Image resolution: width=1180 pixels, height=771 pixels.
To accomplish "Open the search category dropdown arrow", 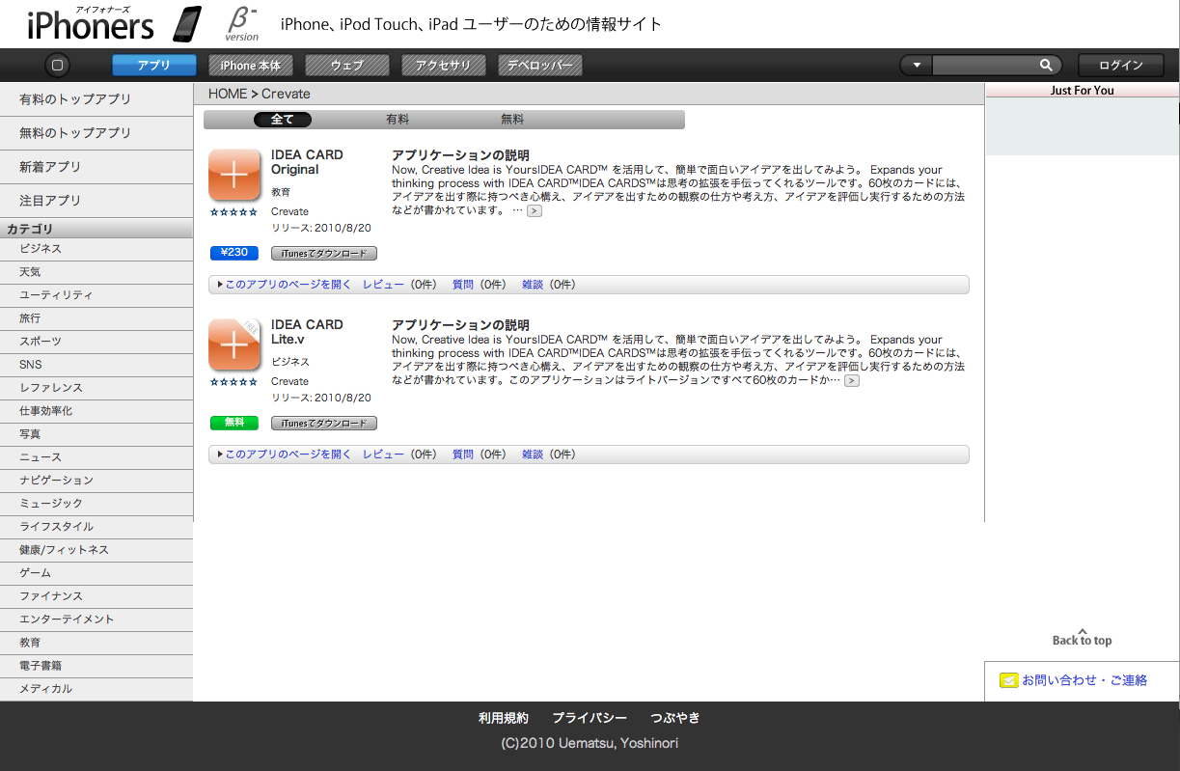I will [917, 66].
